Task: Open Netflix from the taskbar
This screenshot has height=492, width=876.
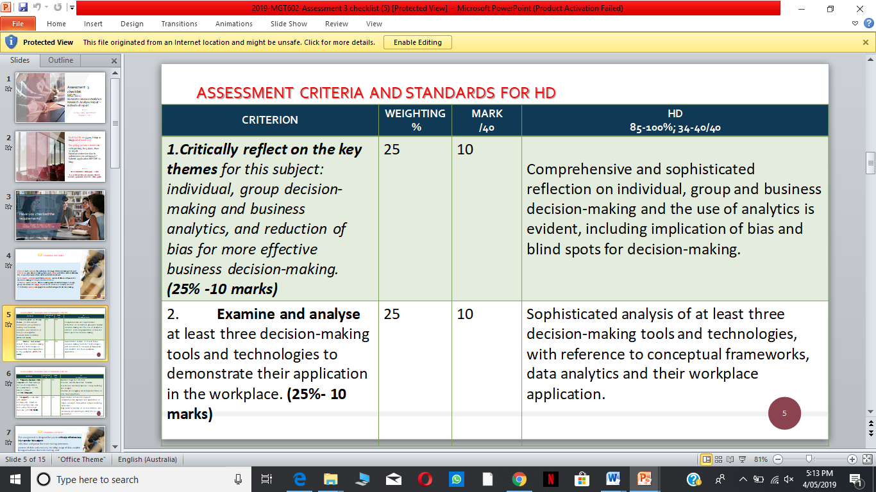Action: click(x=550, y=479)
